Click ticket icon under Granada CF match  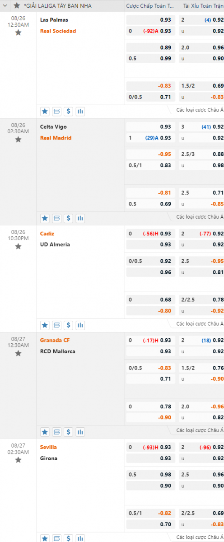click(x=56, y=432)
